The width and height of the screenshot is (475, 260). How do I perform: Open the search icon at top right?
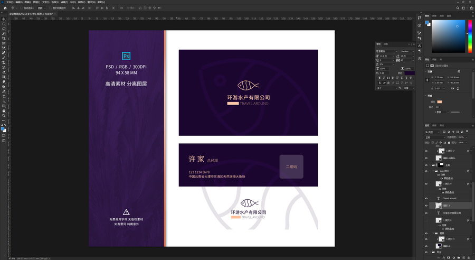[458, 8]
